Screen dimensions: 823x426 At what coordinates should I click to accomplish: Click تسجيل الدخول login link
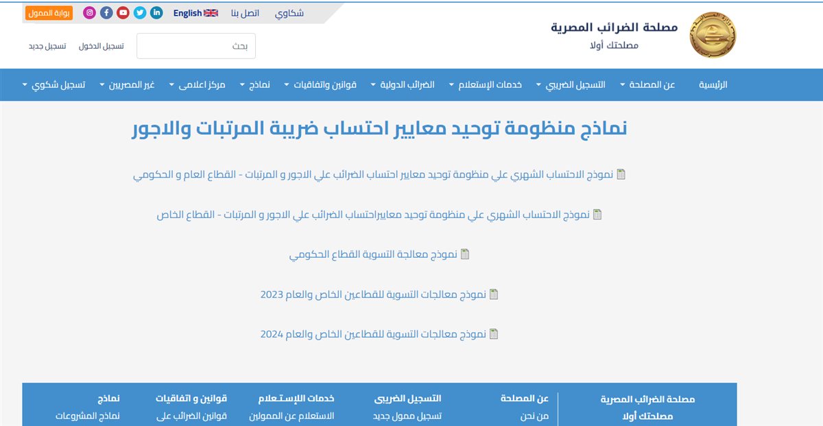pyautogui.click(x=102, y=46)
